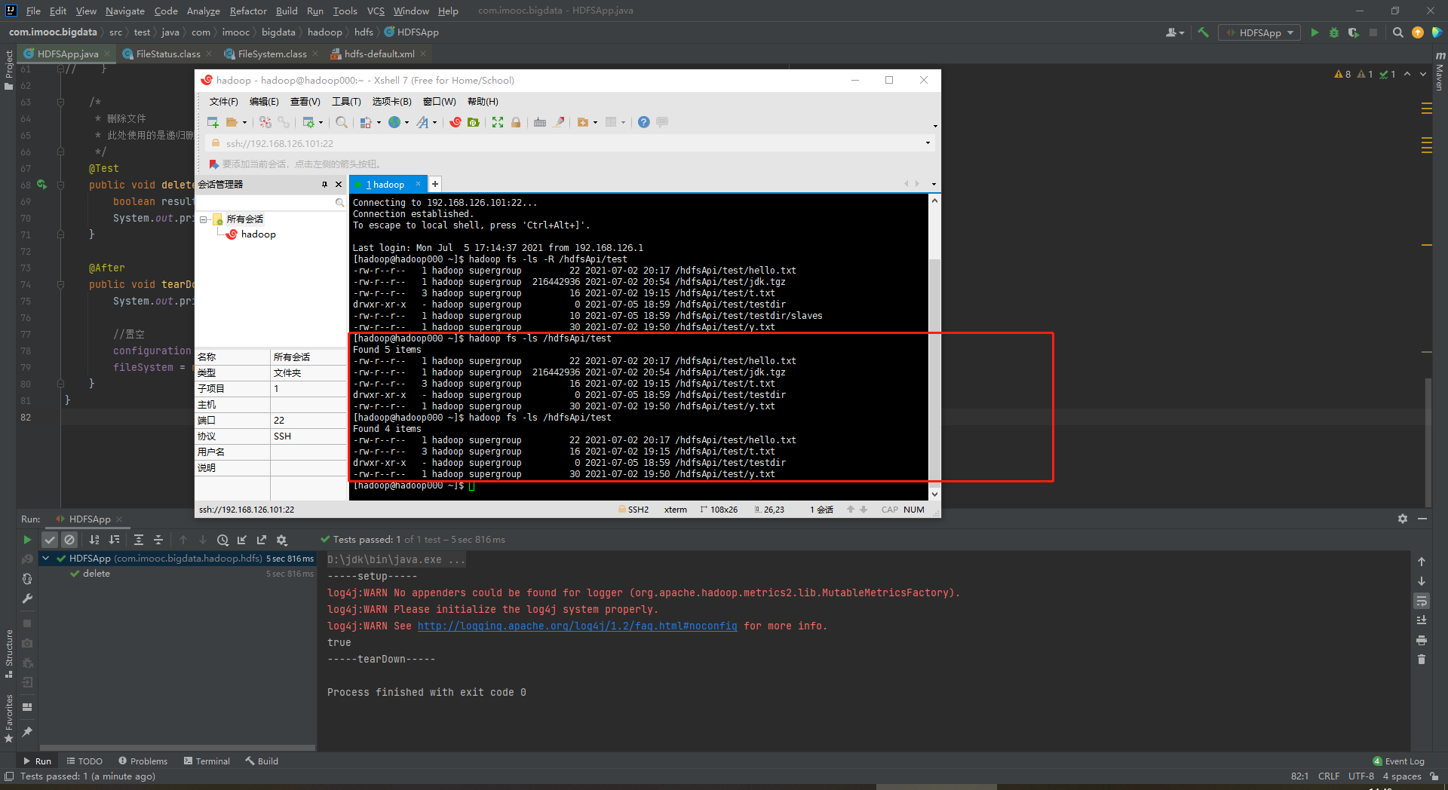The height and width of the screenshot is (790, 1448).
Task: Fold the delete method at the gutter
Action: coord(60,185)
